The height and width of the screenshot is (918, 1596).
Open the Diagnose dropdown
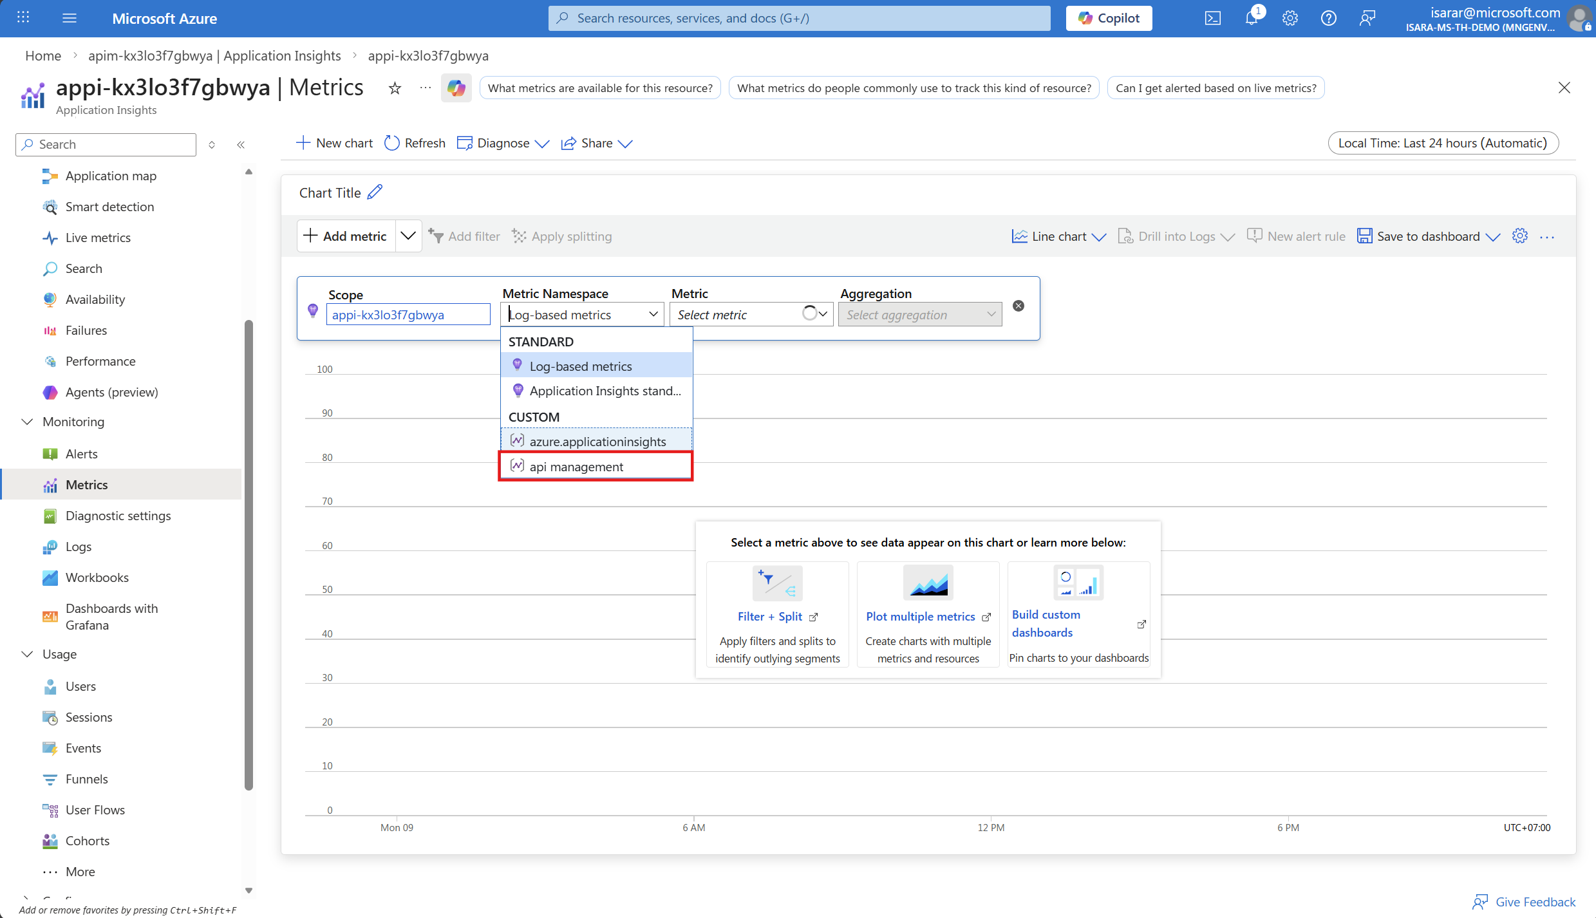click(503, 143)
